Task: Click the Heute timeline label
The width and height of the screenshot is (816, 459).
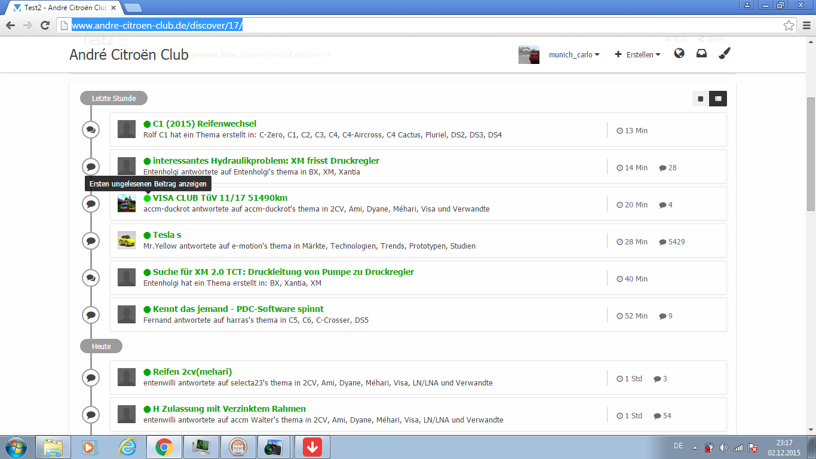Action: click(101, 346)
